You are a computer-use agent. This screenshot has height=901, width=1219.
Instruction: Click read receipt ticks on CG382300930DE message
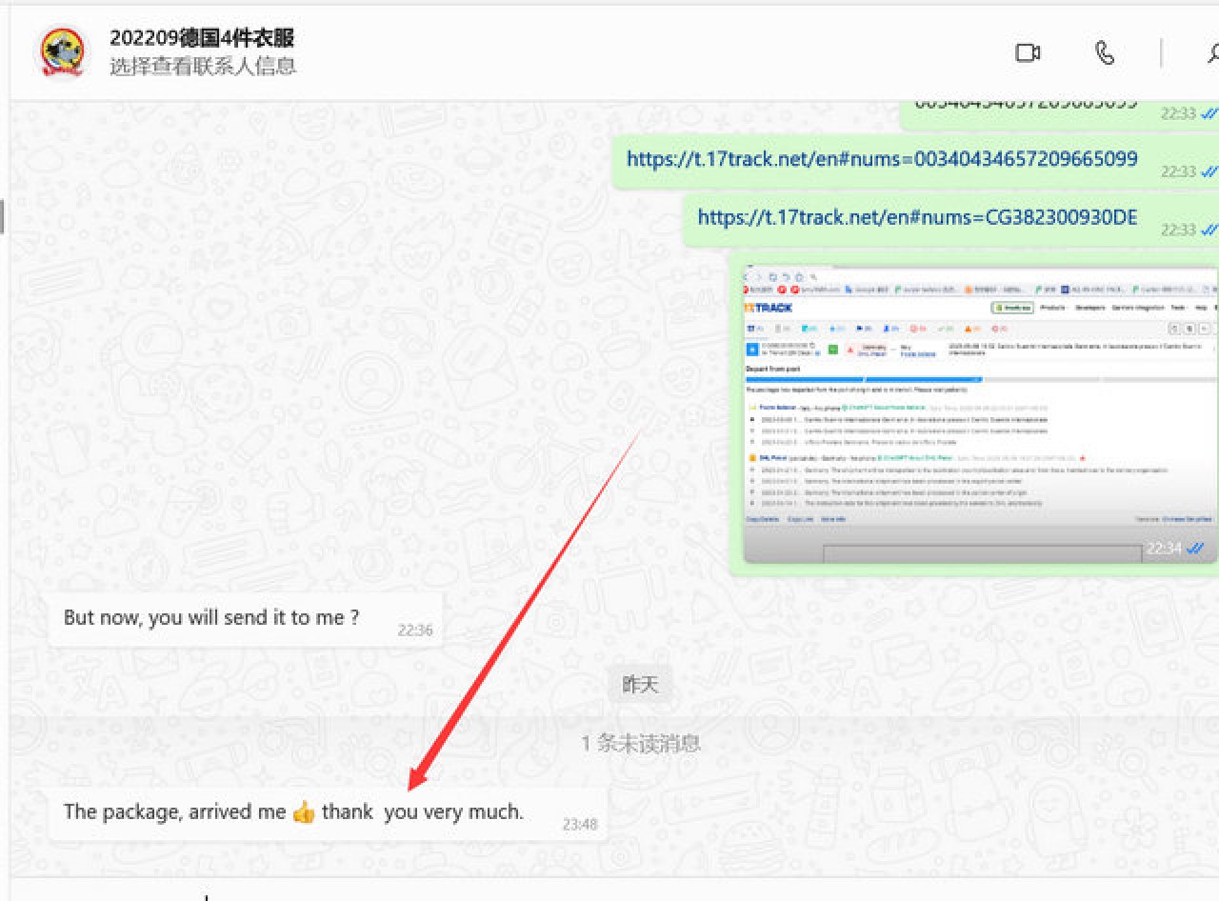click(x=1210, y=230)
